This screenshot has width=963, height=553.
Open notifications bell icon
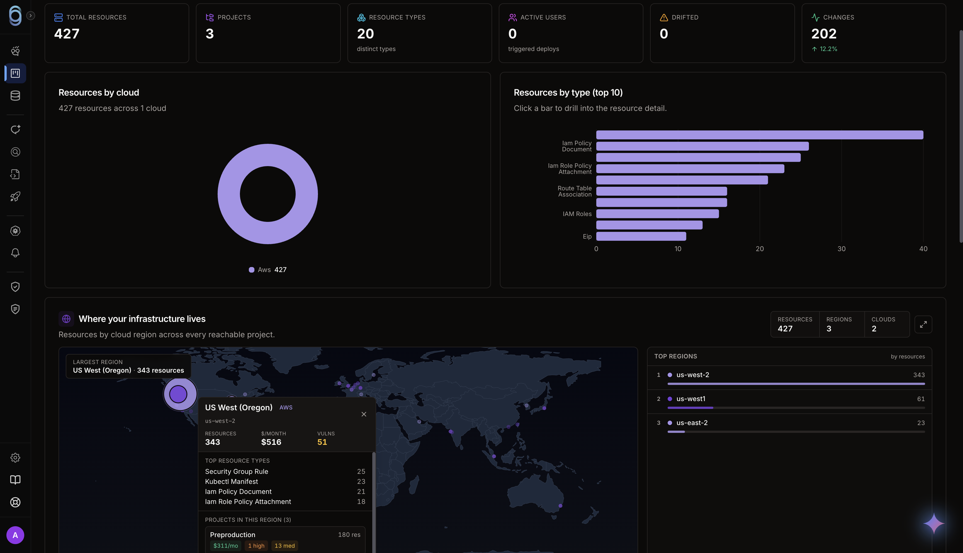(15, 253)
